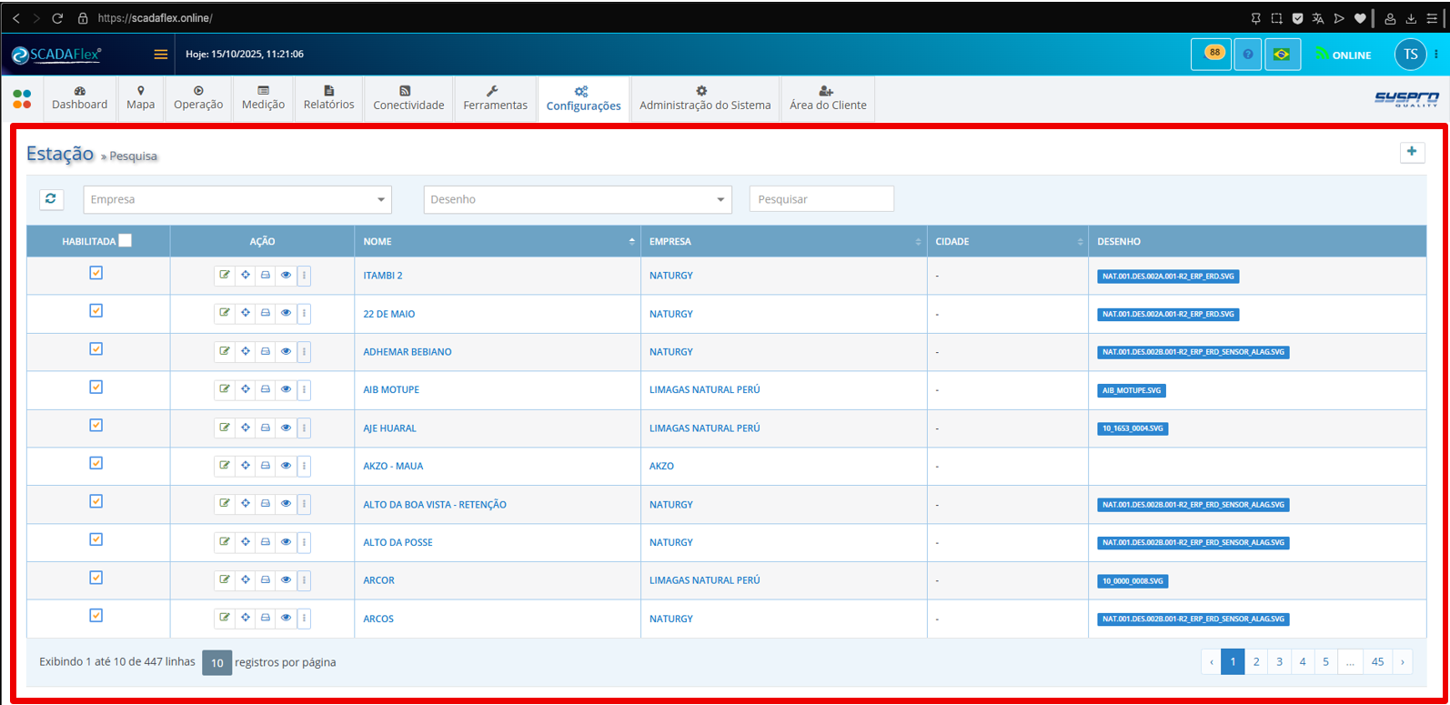Screen dimensions: 1450x705
Task: Click the eye icon for AIB MOTUPE
Action: click(x=286, y=389)
